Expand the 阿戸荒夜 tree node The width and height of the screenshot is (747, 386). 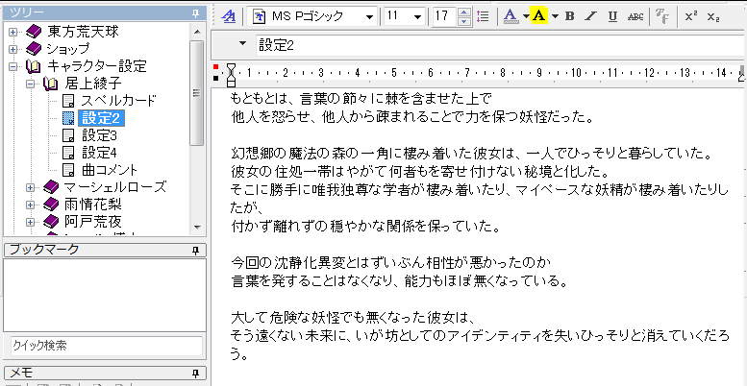31,222
